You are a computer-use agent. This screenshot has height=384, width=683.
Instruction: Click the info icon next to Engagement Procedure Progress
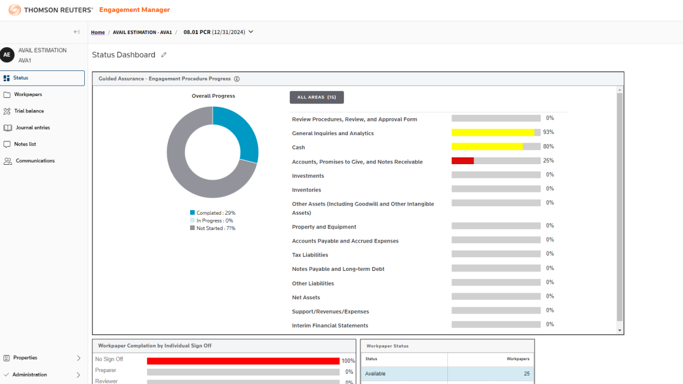coord(237,79)
